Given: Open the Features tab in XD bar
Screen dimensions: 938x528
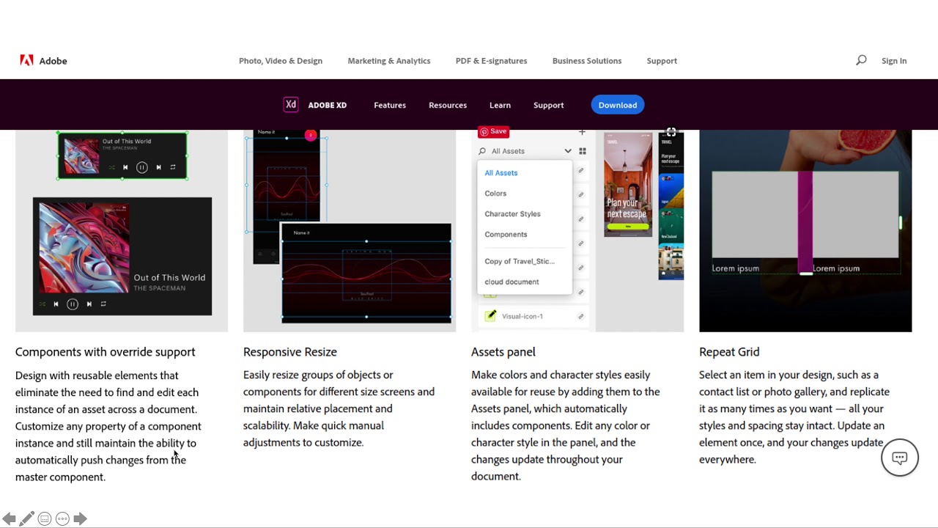Looking at the screenshot, I should 390,105.
